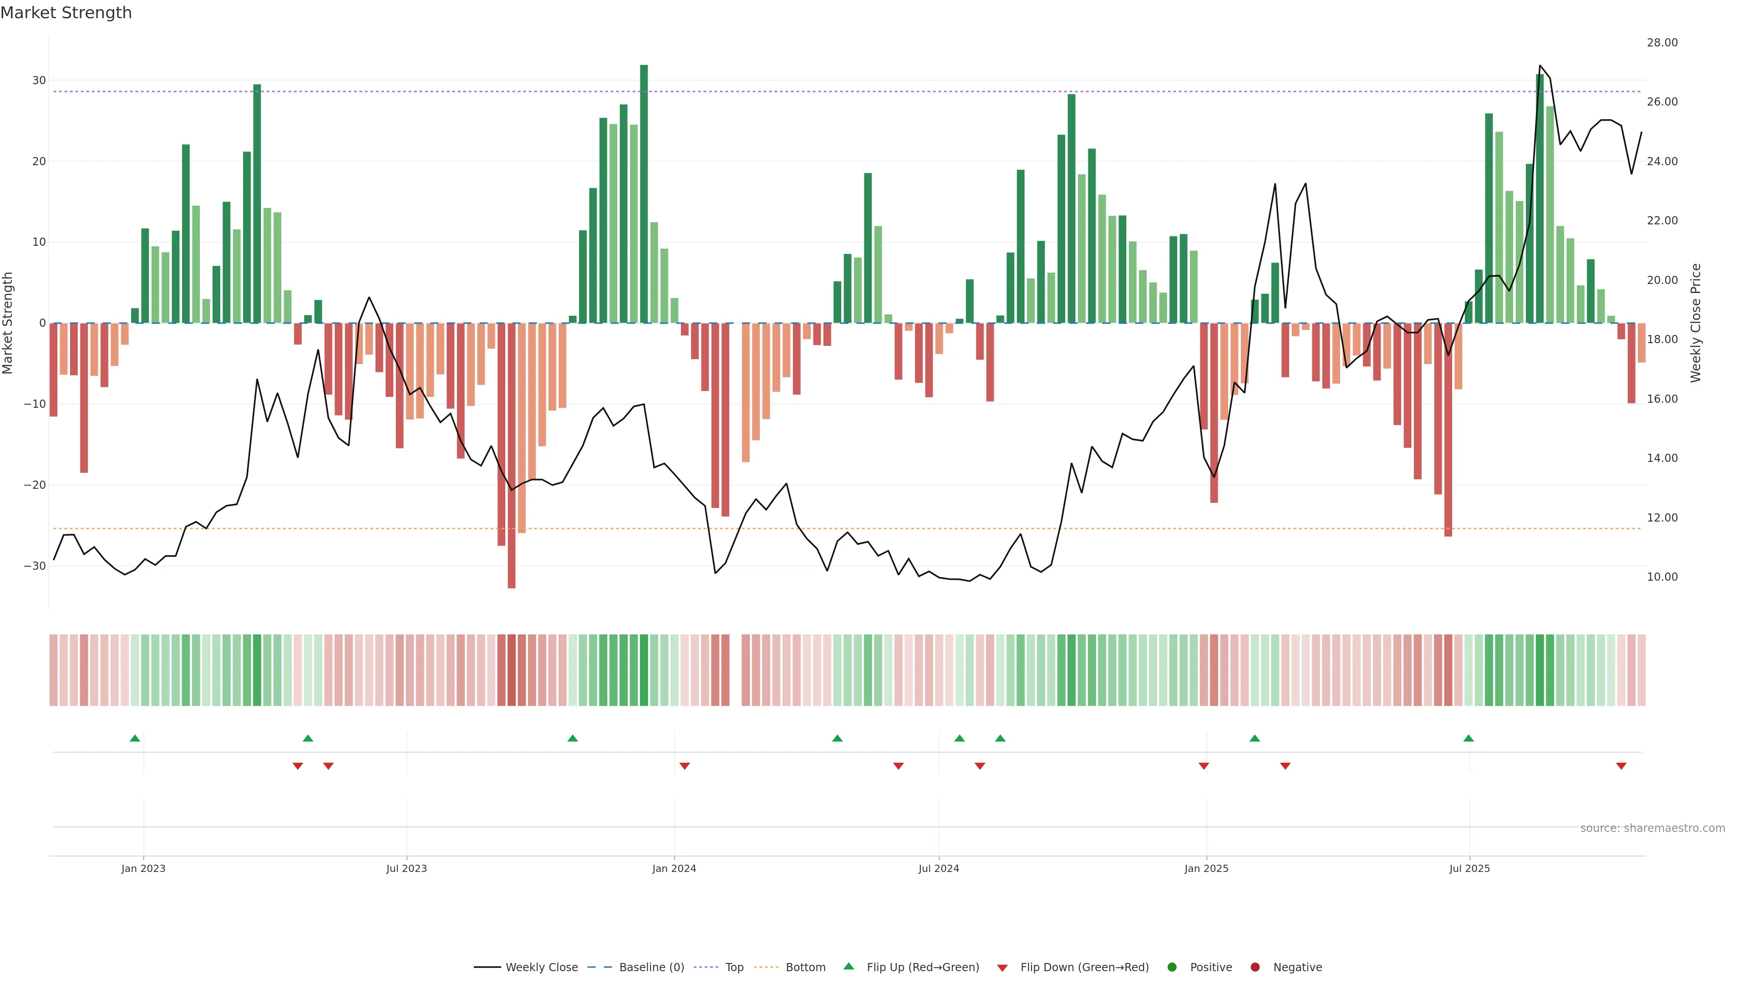The image size is (1748, 983).
Task: Click the Market Strength chart title
Action: coord(66,13)
